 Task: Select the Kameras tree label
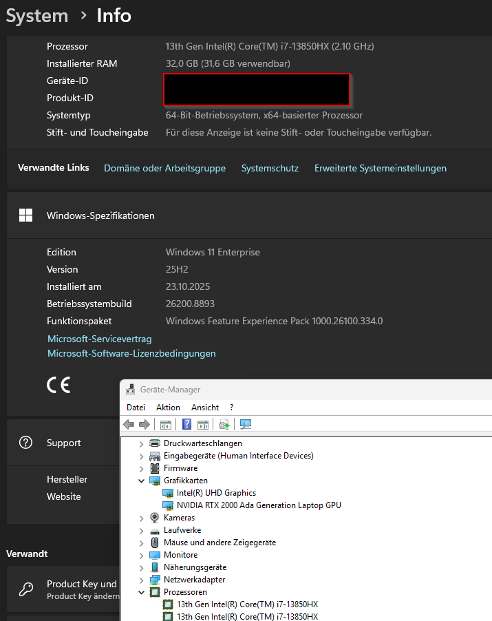click(x=180, y=518)
